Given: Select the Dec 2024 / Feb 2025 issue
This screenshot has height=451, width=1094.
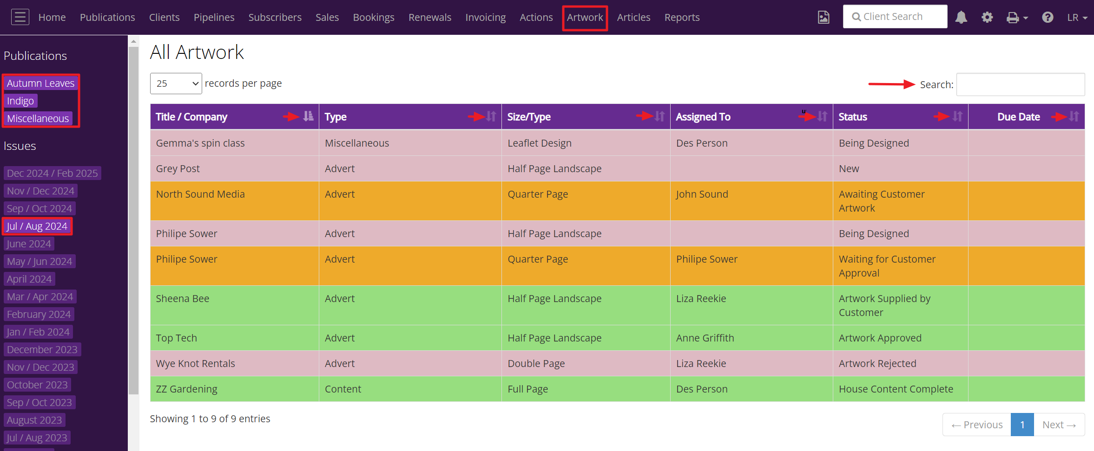Looking at the screenshot, I should [53, 173].
